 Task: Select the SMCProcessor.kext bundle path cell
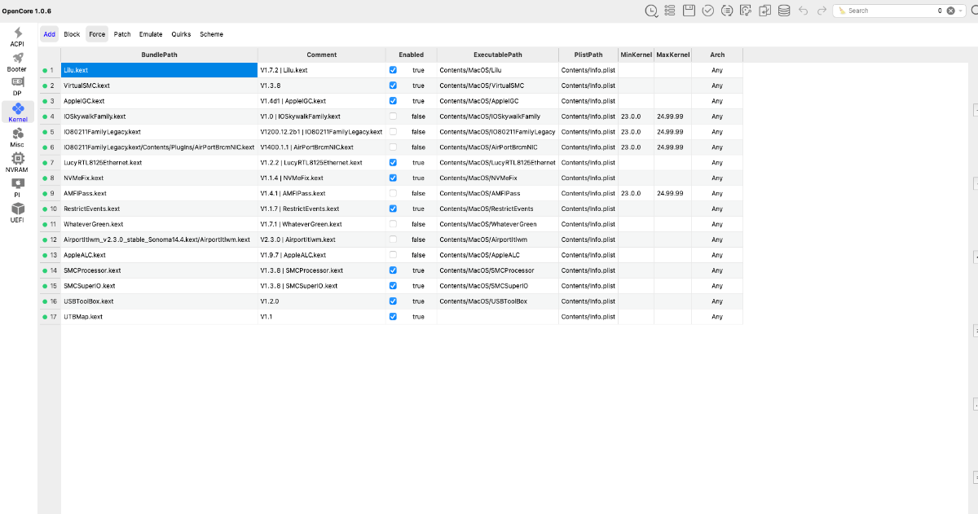click(160, 270)
